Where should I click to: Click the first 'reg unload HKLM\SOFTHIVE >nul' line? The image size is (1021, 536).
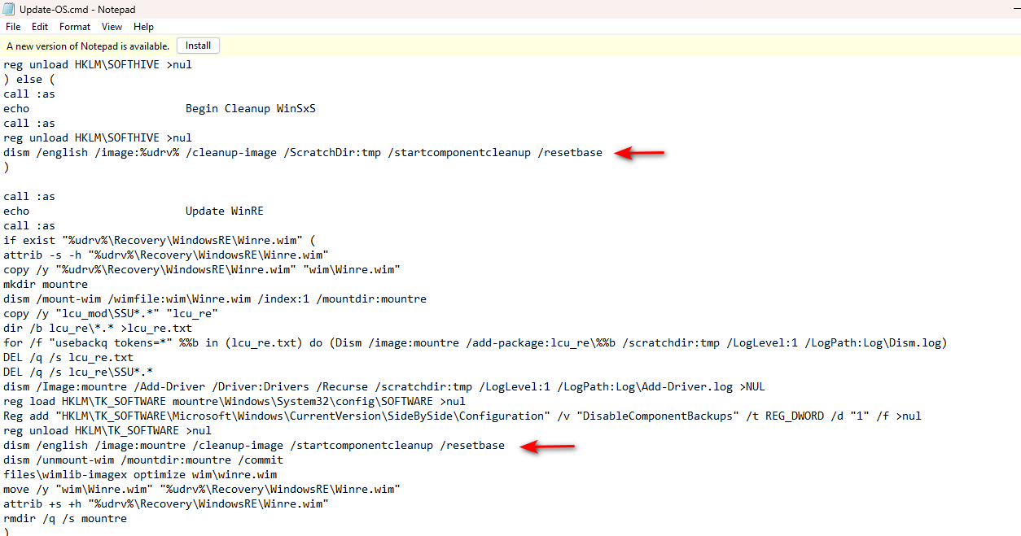pos(98,64)
